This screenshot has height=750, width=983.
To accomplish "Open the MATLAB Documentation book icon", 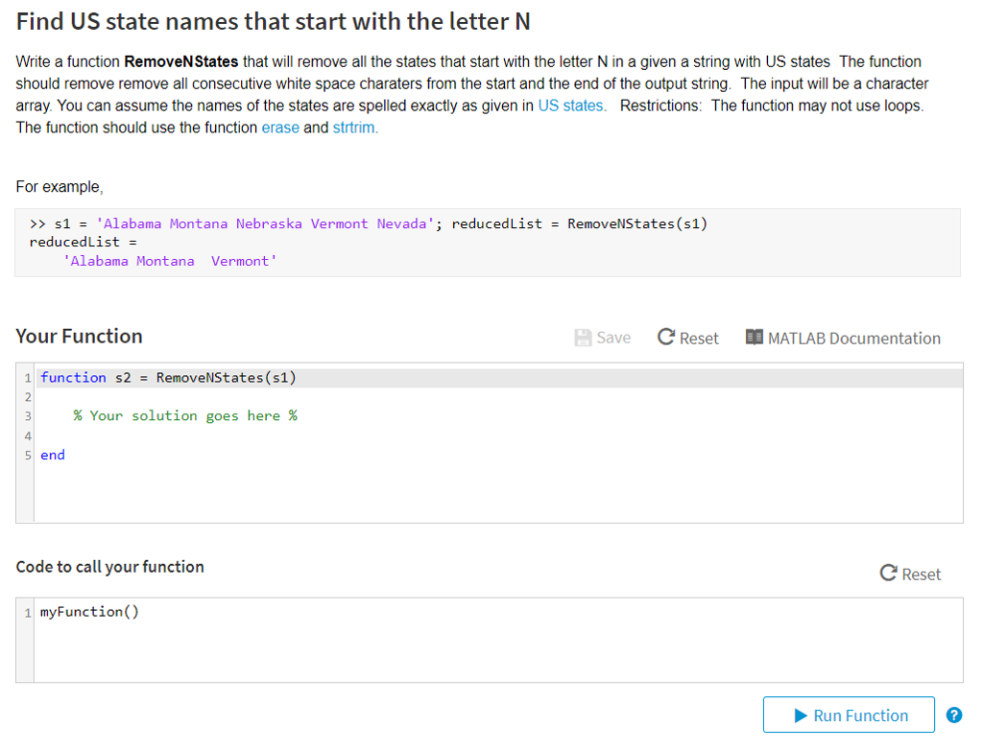I will tap(755, 337).
